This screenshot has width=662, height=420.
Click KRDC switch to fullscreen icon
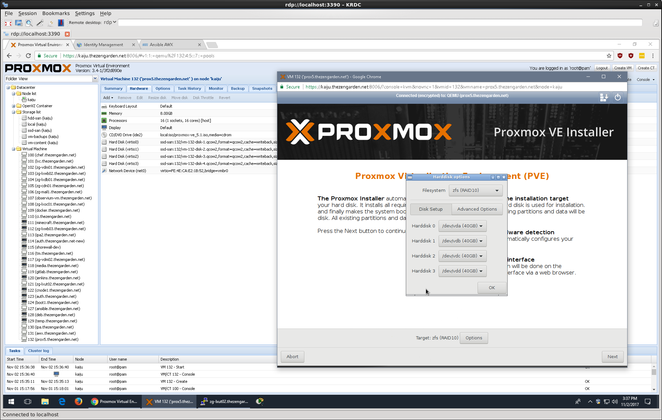[8, 23]
